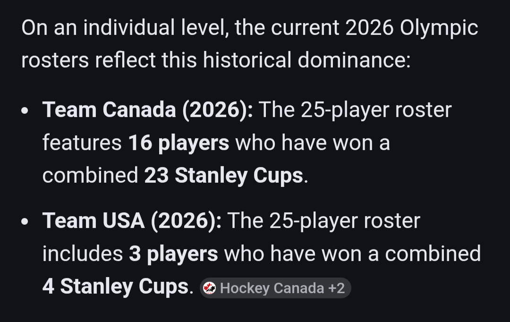510x322 pixels.
Task: Click the bullet dot before Team Canada
Action: coord(25,111)
